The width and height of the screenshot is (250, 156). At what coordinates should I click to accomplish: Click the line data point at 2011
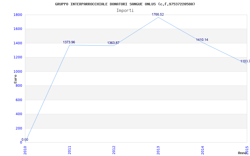(x=69, y=45)
